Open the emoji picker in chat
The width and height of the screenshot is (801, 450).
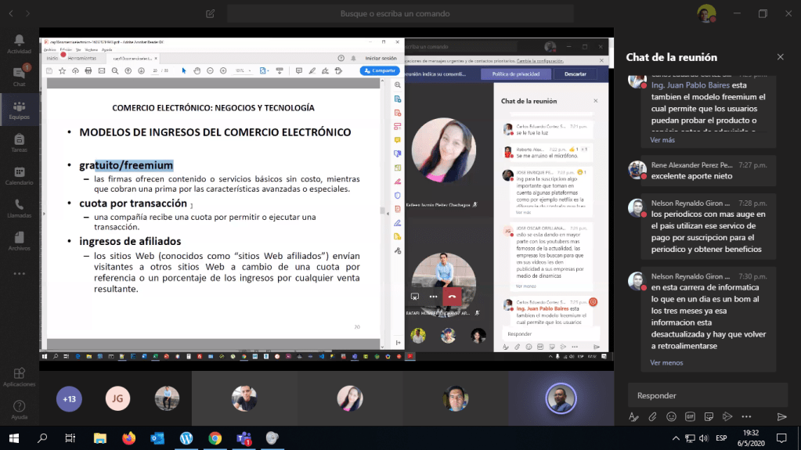(671, 416)
